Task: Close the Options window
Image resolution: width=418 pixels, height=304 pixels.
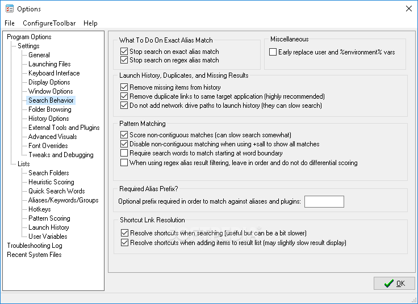Action: pyautogui.click(x=409, y=9)
